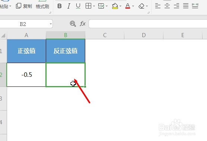Click the table style icon
This screenshot has height=141, width=207.
[101, 6]
